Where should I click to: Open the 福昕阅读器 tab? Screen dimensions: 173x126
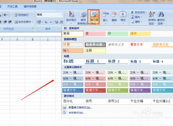click(30, 7)
